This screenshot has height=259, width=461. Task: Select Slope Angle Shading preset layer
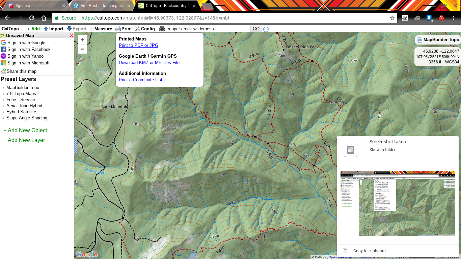tap(27, 118)
